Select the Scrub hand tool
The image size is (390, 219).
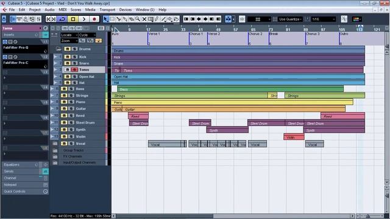click(x=176, y=19)
